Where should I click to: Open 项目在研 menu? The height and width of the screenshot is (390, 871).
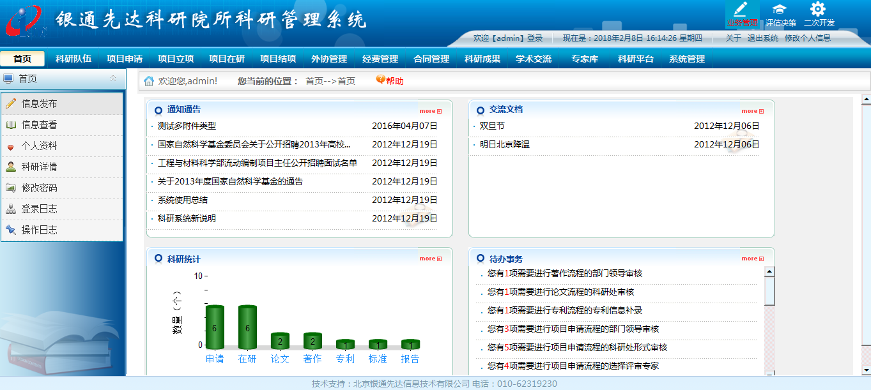(227, 59)
